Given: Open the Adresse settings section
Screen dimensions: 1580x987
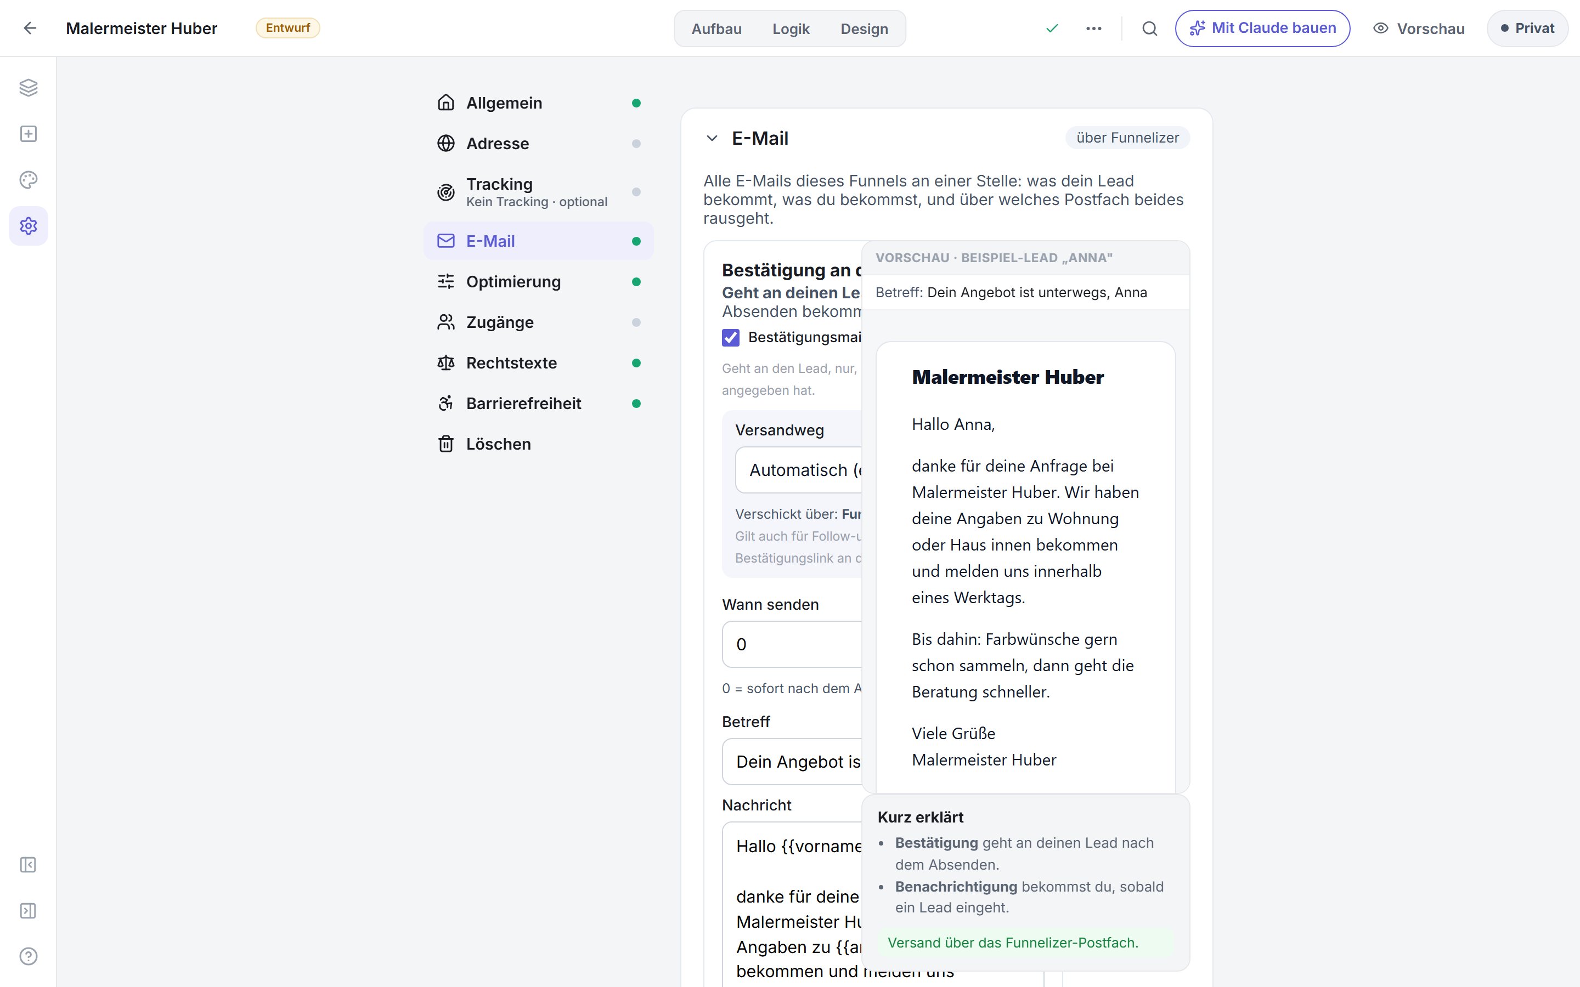Looking at the screenshot, I should click(x=539, y=143).
